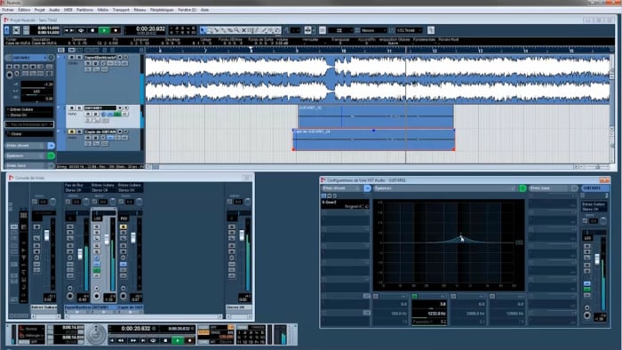The height and width of the screenshot is (350, 622).
Task: Disable EQ band 2 (green button)
Action: pyautogui.click(x=415, y=296)
